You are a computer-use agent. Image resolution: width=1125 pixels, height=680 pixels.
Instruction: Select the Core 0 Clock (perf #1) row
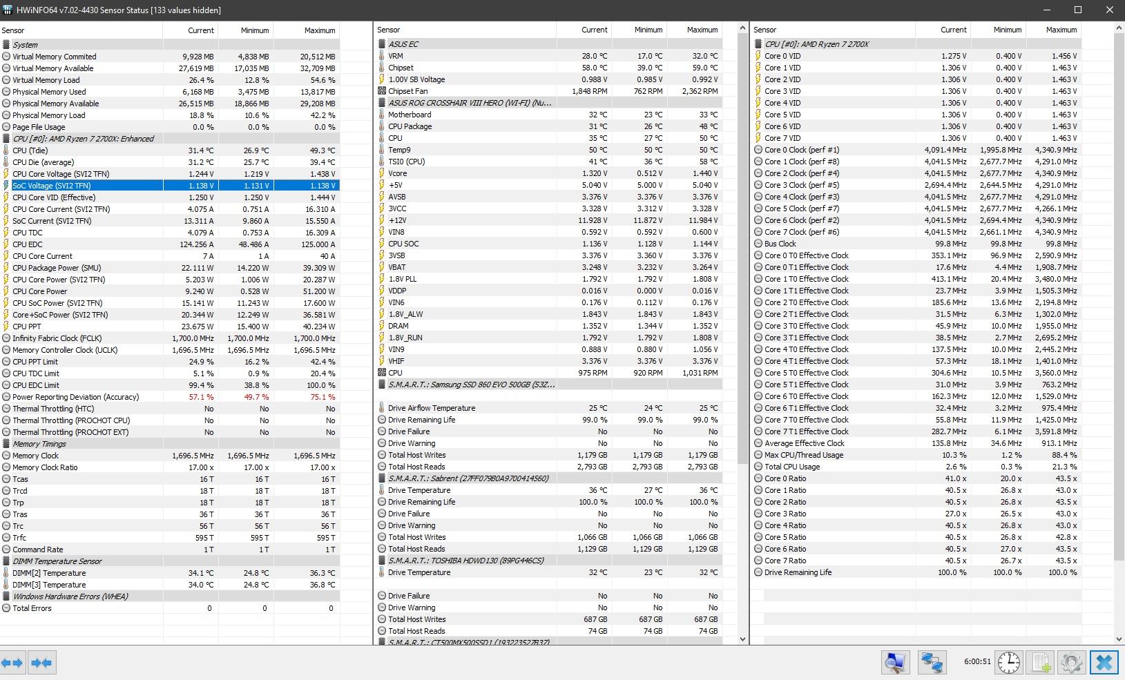click(916, 150)
